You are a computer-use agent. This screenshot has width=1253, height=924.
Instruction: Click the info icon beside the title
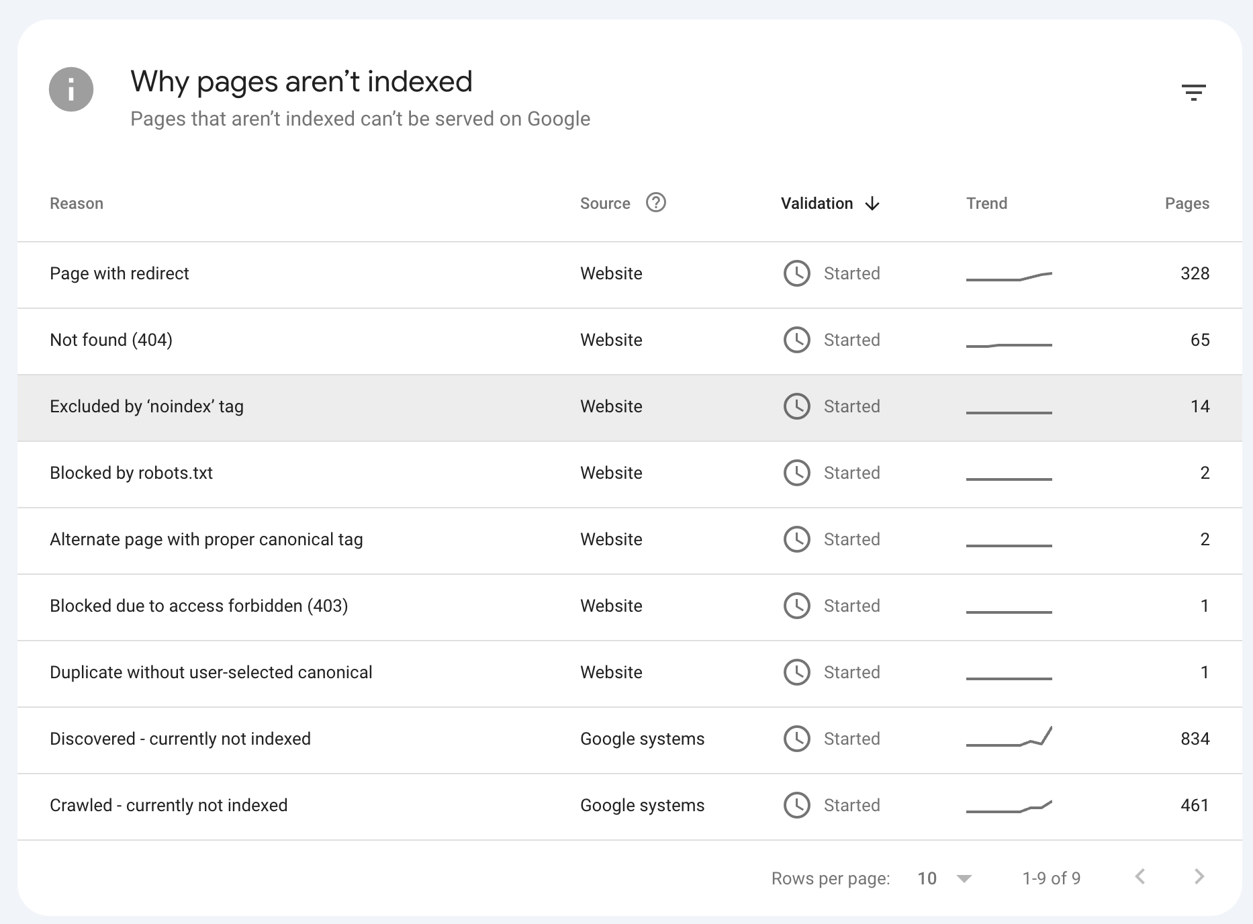tap(71, 89)
